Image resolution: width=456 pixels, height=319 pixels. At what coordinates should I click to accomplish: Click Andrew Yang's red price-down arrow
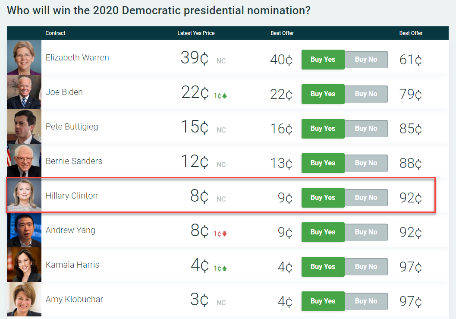pyautogui.click(x=224, y=234)
